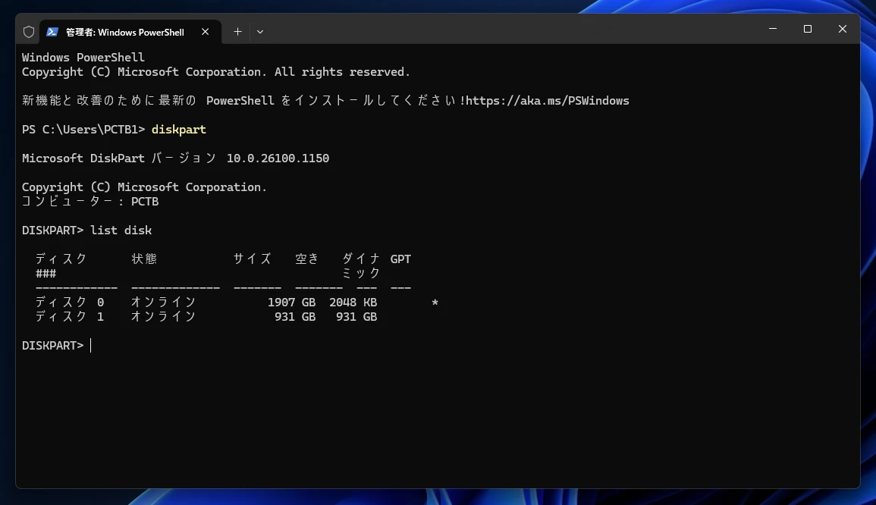The height and width of the screenshot is (505, 876).
Task: Click the asterisk in the GPT column
Action: point(435,303)
